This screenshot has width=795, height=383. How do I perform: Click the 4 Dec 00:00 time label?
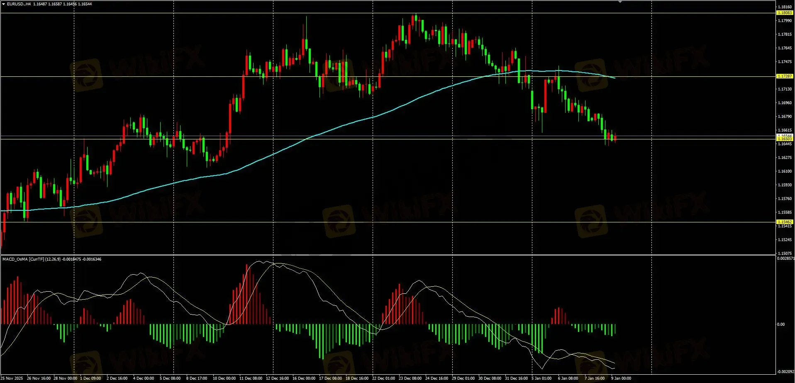(x=144, y=378)
